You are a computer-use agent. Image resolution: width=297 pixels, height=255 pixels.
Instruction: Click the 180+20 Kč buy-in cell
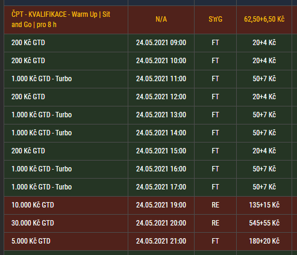pos(264,241)
